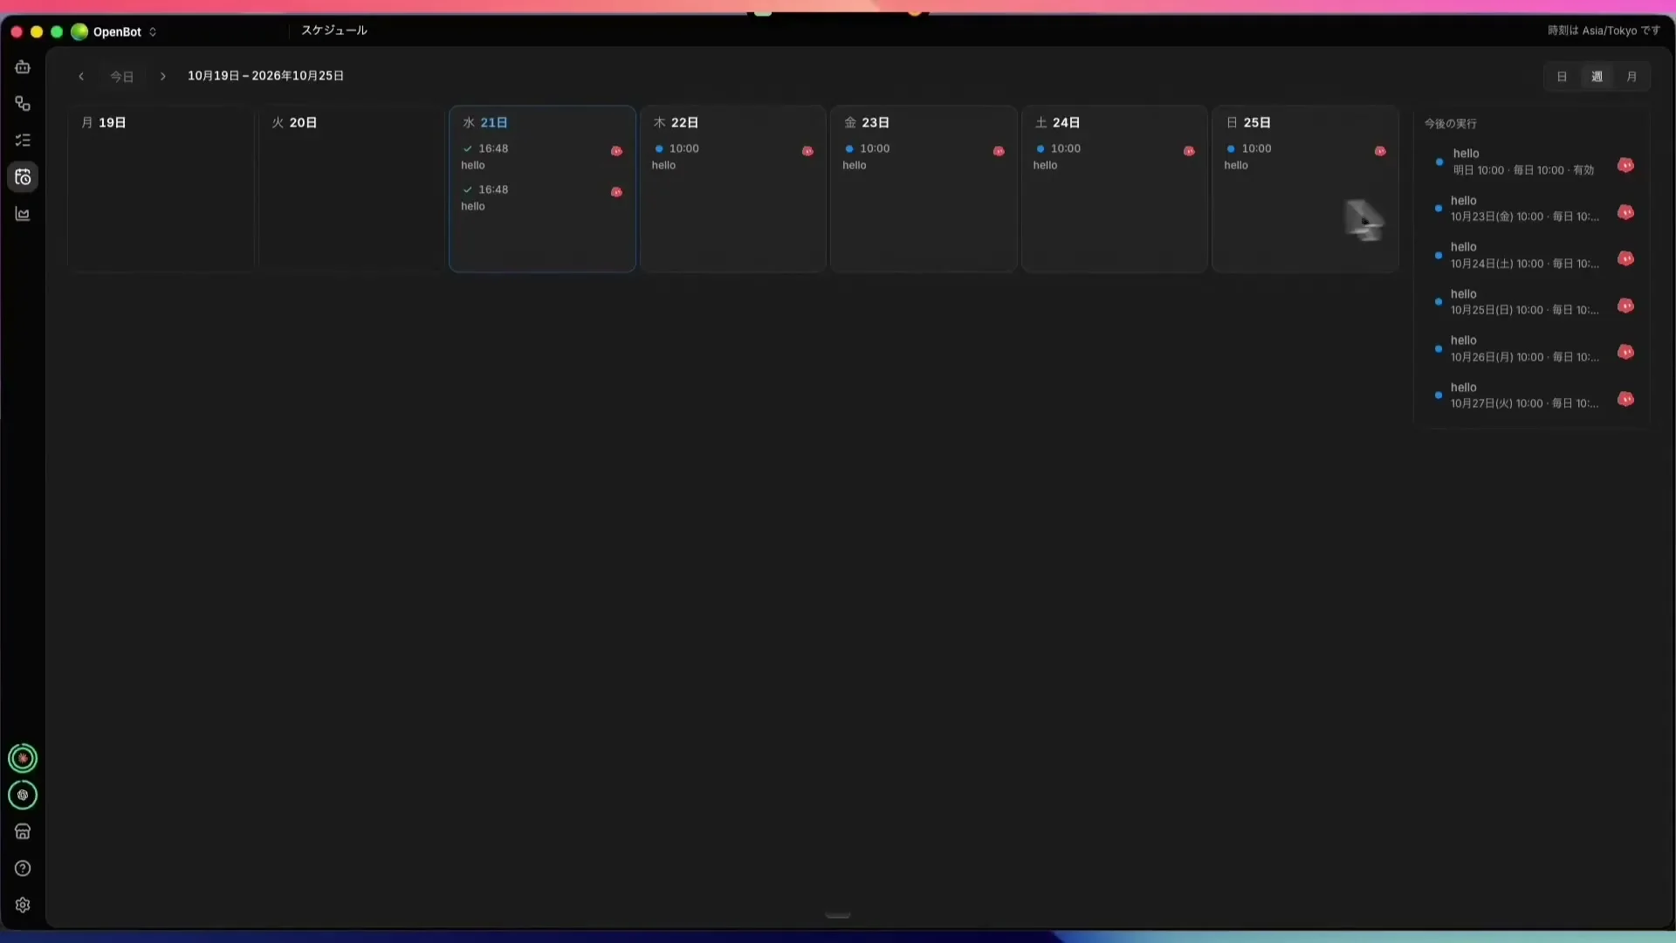Click red bot icon on second 16:48 event
This screenshot has width=1676, height=943.
click(616, 192)
